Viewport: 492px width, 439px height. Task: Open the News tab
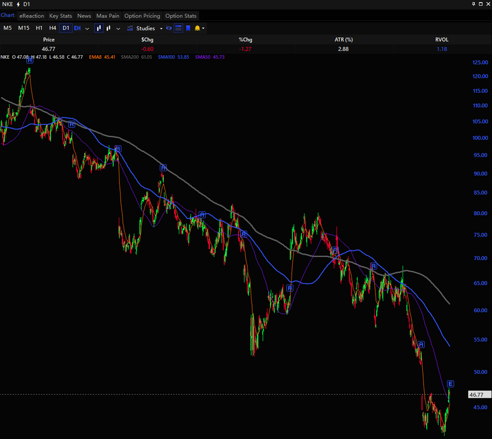[84, 16]
